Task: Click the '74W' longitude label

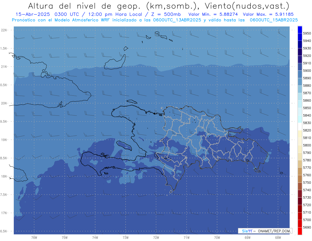Action: click(x=95, y=238)
